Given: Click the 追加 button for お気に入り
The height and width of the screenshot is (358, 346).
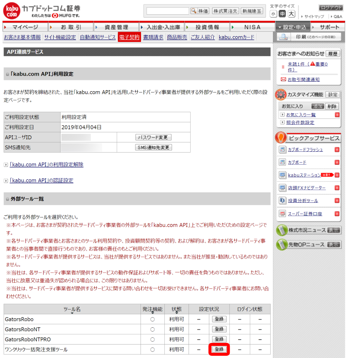Looking at the screenshot, I should (x=318, y=106).
